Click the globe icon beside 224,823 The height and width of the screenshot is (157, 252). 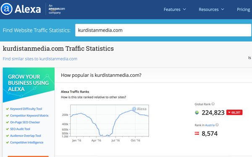tap(197, 113)
